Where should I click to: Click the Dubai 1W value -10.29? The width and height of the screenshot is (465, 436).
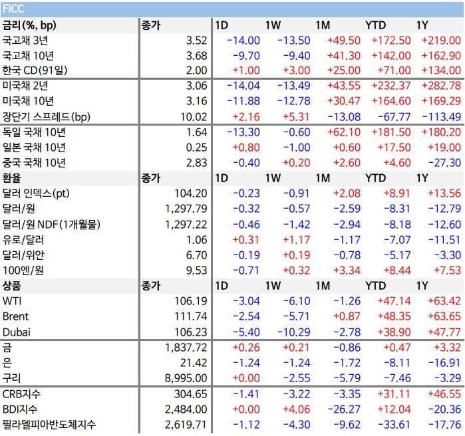[293, 332]
